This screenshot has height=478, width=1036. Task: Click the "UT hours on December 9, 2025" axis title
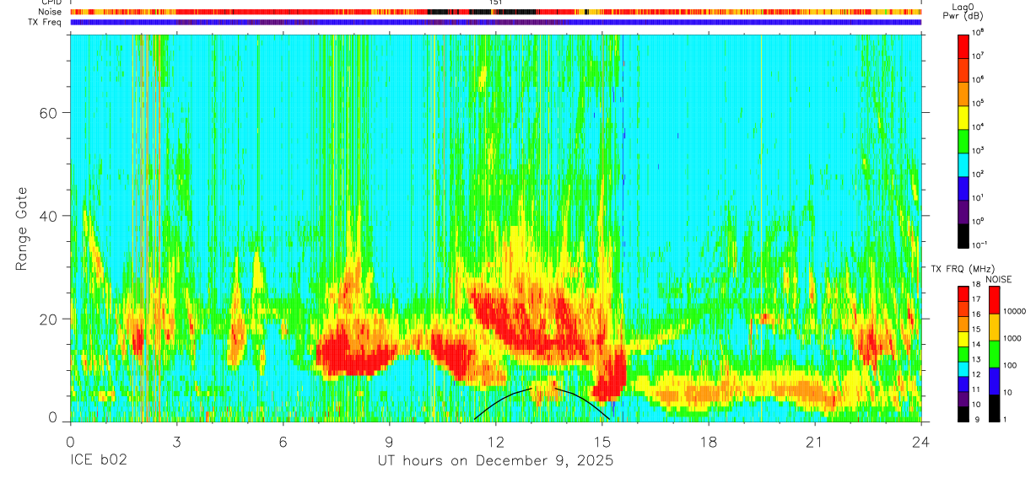coord(494,461)
